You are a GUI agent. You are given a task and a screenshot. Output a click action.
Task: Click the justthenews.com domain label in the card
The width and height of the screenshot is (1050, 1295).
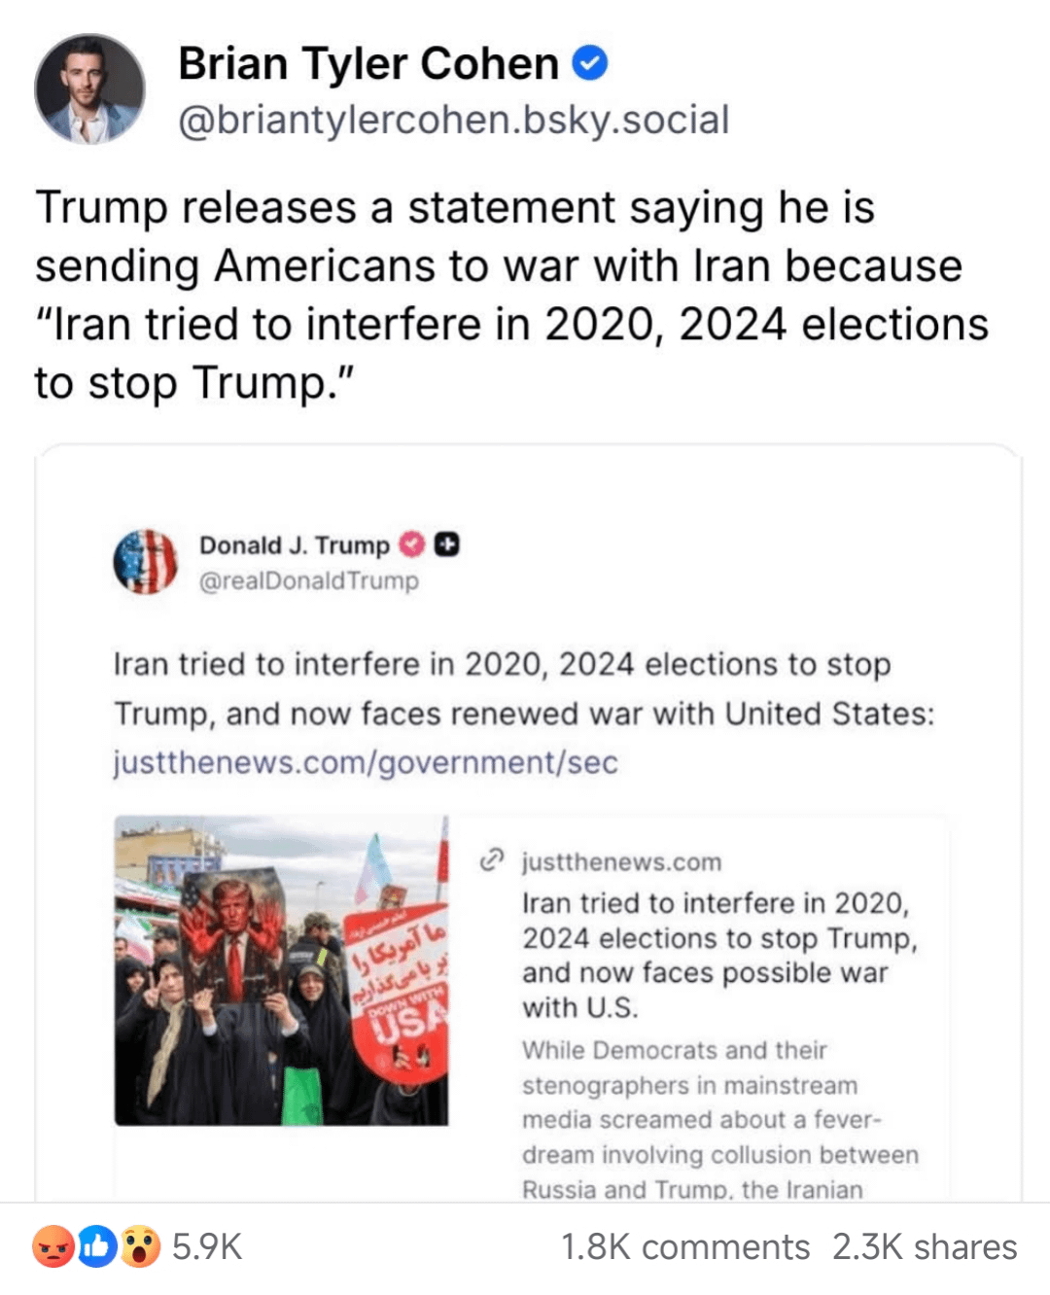tap(621, 862)
